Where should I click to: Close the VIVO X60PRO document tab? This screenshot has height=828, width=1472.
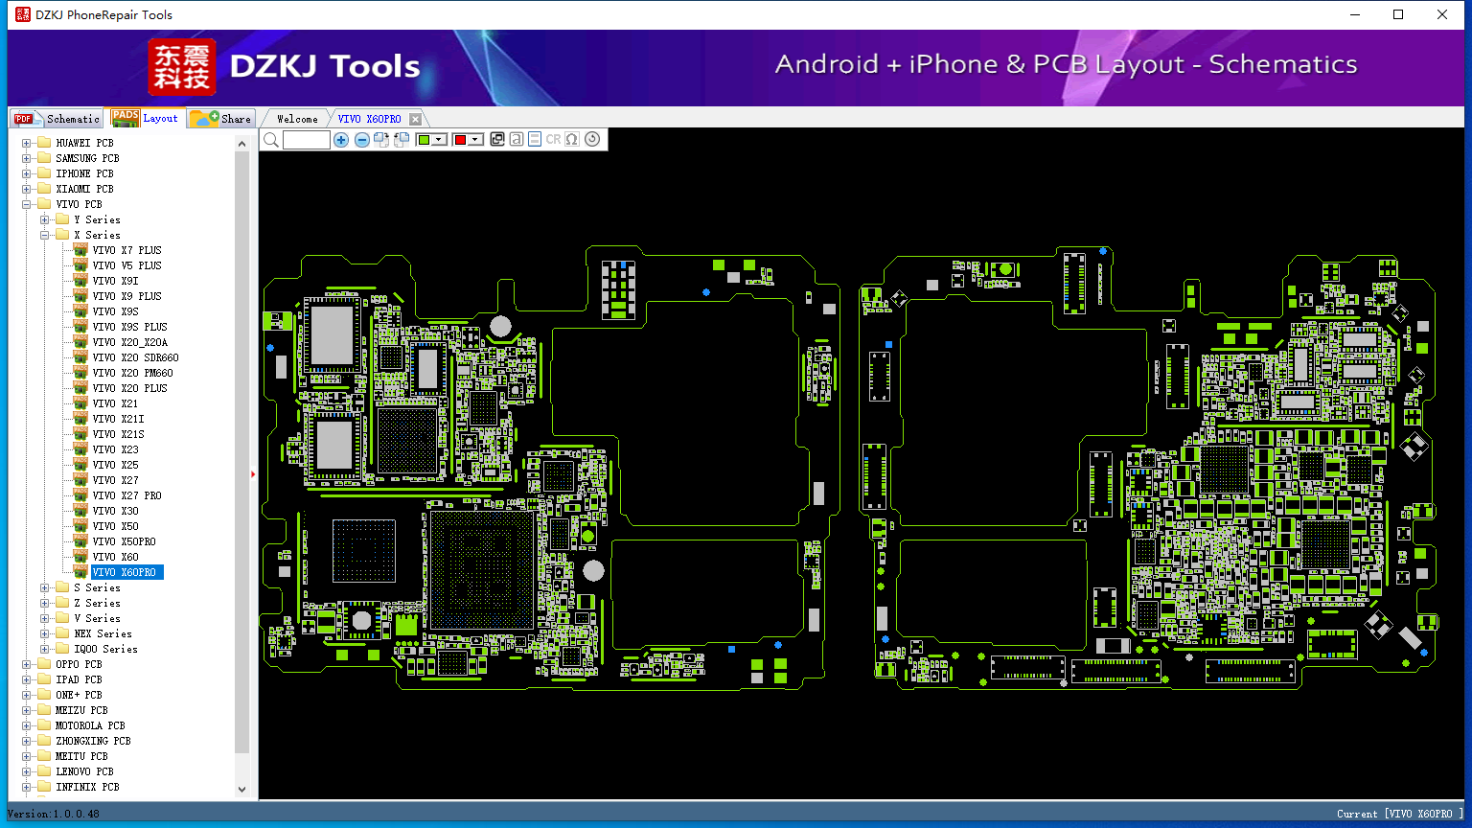[x=415, y=119]
